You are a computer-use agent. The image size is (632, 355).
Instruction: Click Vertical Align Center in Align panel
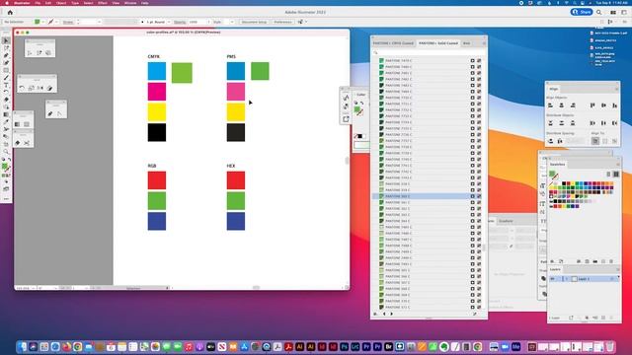603,106
